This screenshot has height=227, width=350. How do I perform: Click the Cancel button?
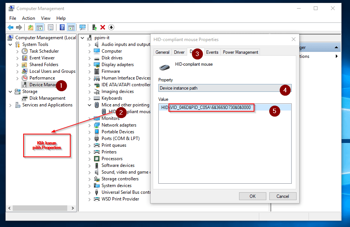coord(283,196)
